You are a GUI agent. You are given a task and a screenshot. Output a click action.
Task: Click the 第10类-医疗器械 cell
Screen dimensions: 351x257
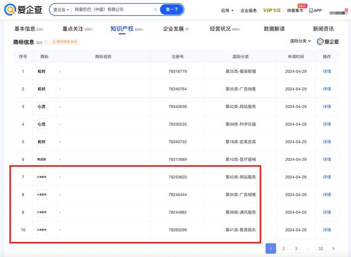241,159
